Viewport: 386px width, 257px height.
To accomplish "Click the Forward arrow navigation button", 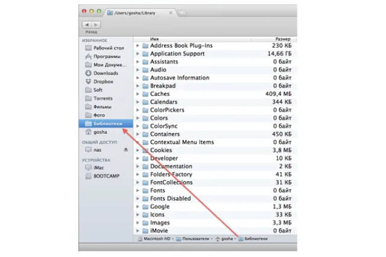I will tap(96, 25).
